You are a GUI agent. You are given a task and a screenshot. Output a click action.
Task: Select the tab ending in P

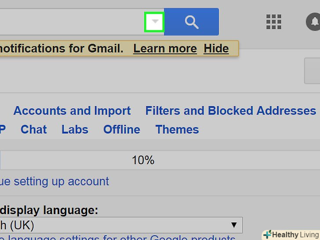coord(2,130)
